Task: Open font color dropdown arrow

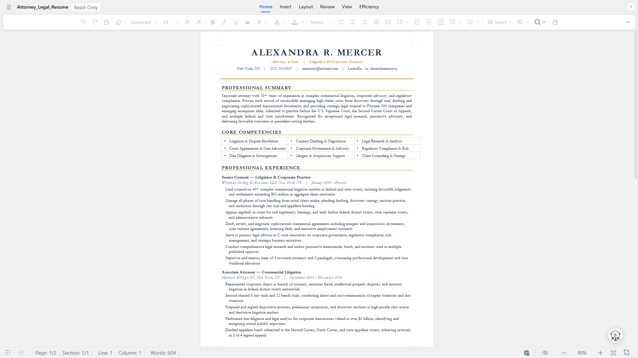Action: click(x=302, y=22)
